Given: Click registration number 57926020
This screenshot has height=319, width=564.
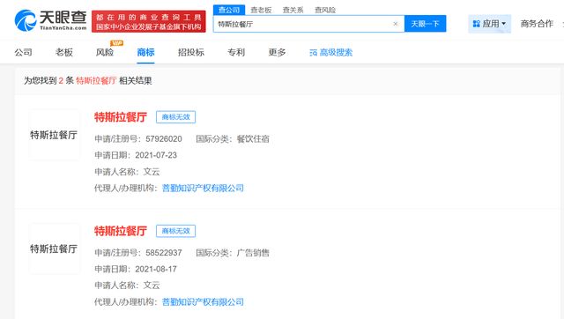Looking at the screenshot, I should click(164, 139).
